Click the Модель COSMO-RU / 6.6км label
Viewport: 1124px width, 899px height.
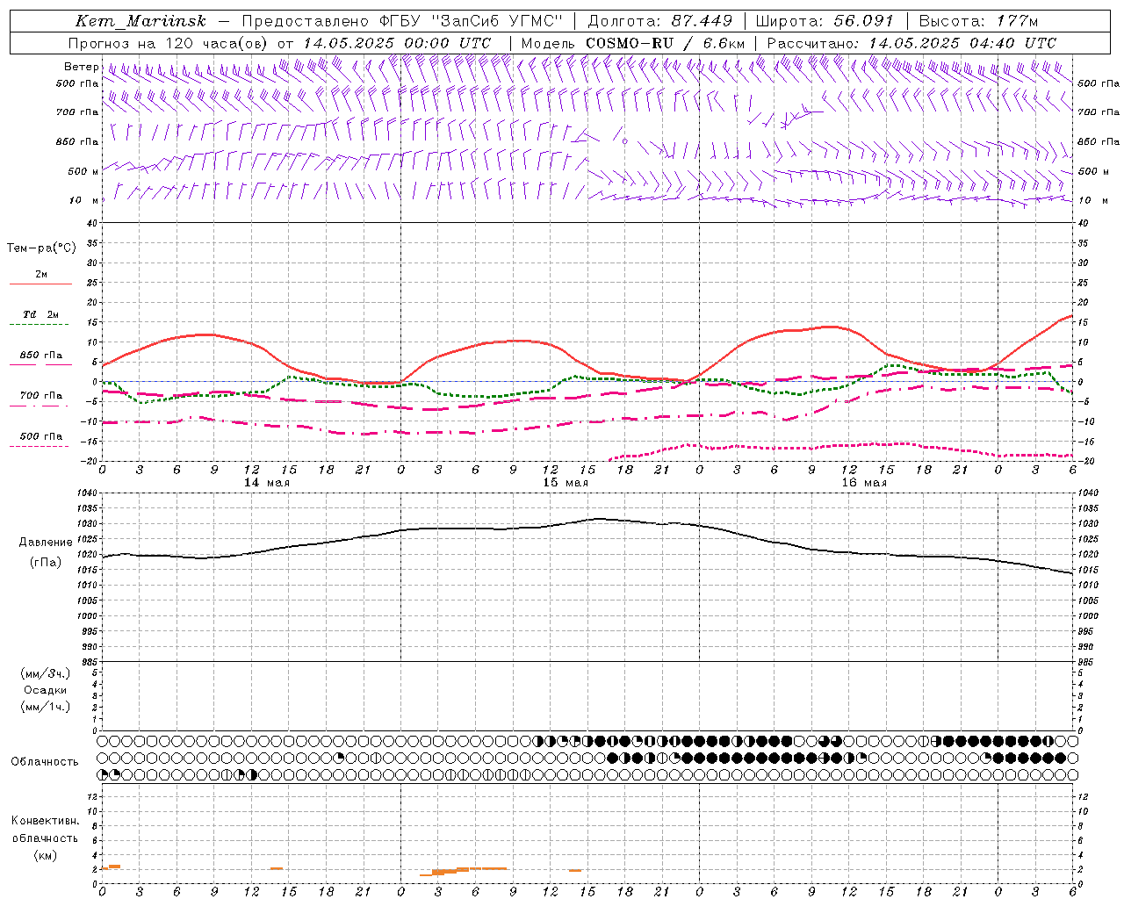pyautogui.click(x=633, y=43)
